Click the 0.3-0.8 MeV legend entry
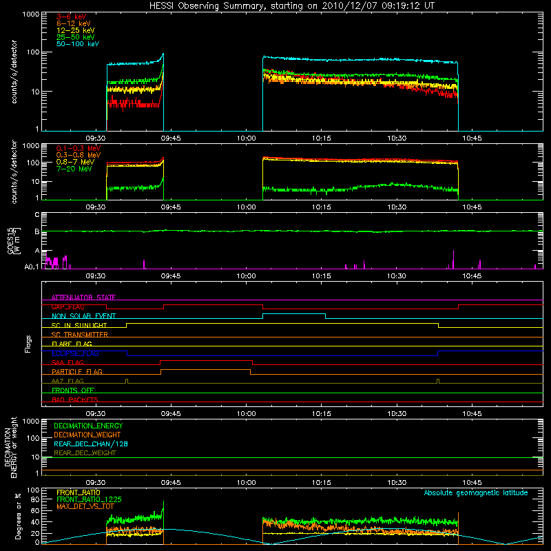 click(79, 155)
